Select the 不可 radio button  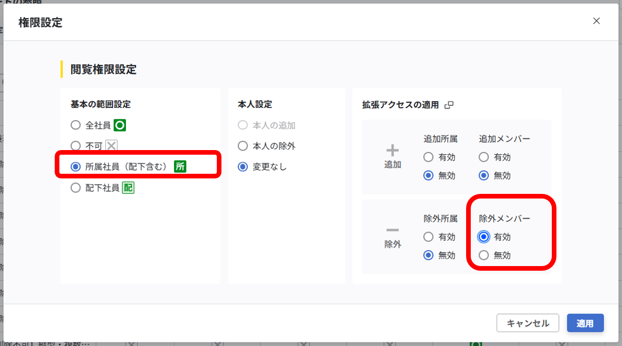click(76, 146)
